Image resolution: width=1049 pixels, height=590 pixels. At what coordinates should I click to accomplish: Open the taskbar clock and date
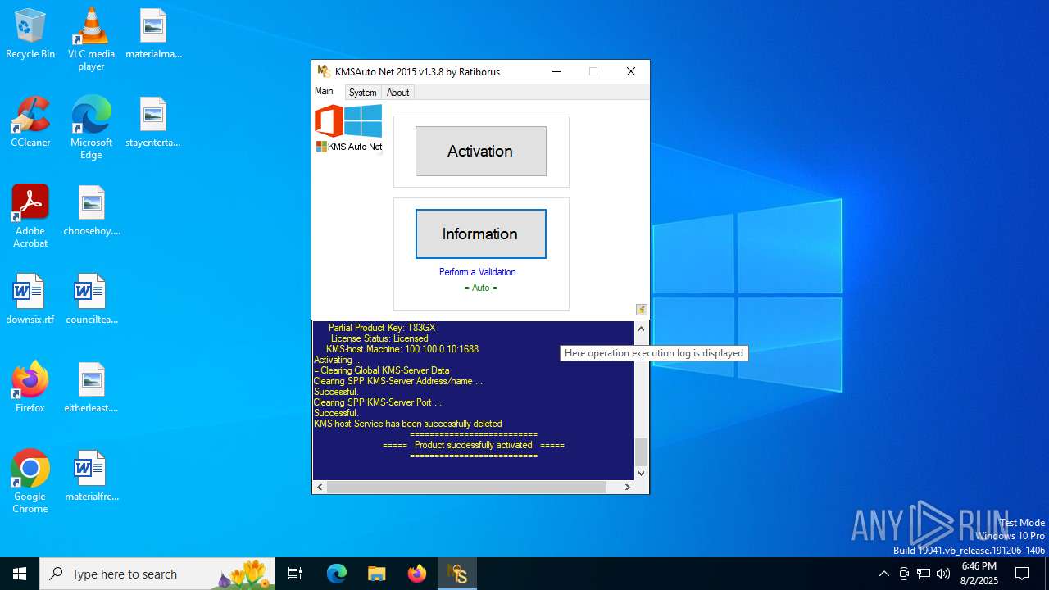979,574
